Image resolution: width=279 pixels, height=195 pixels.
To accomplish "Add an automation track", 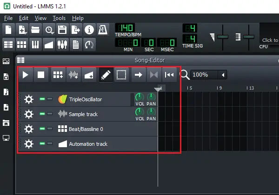I will point(89,75).
